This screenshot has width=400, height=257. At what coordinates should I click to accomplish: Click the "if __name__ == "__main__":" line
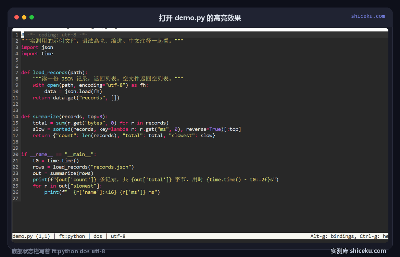coord(59,154)
